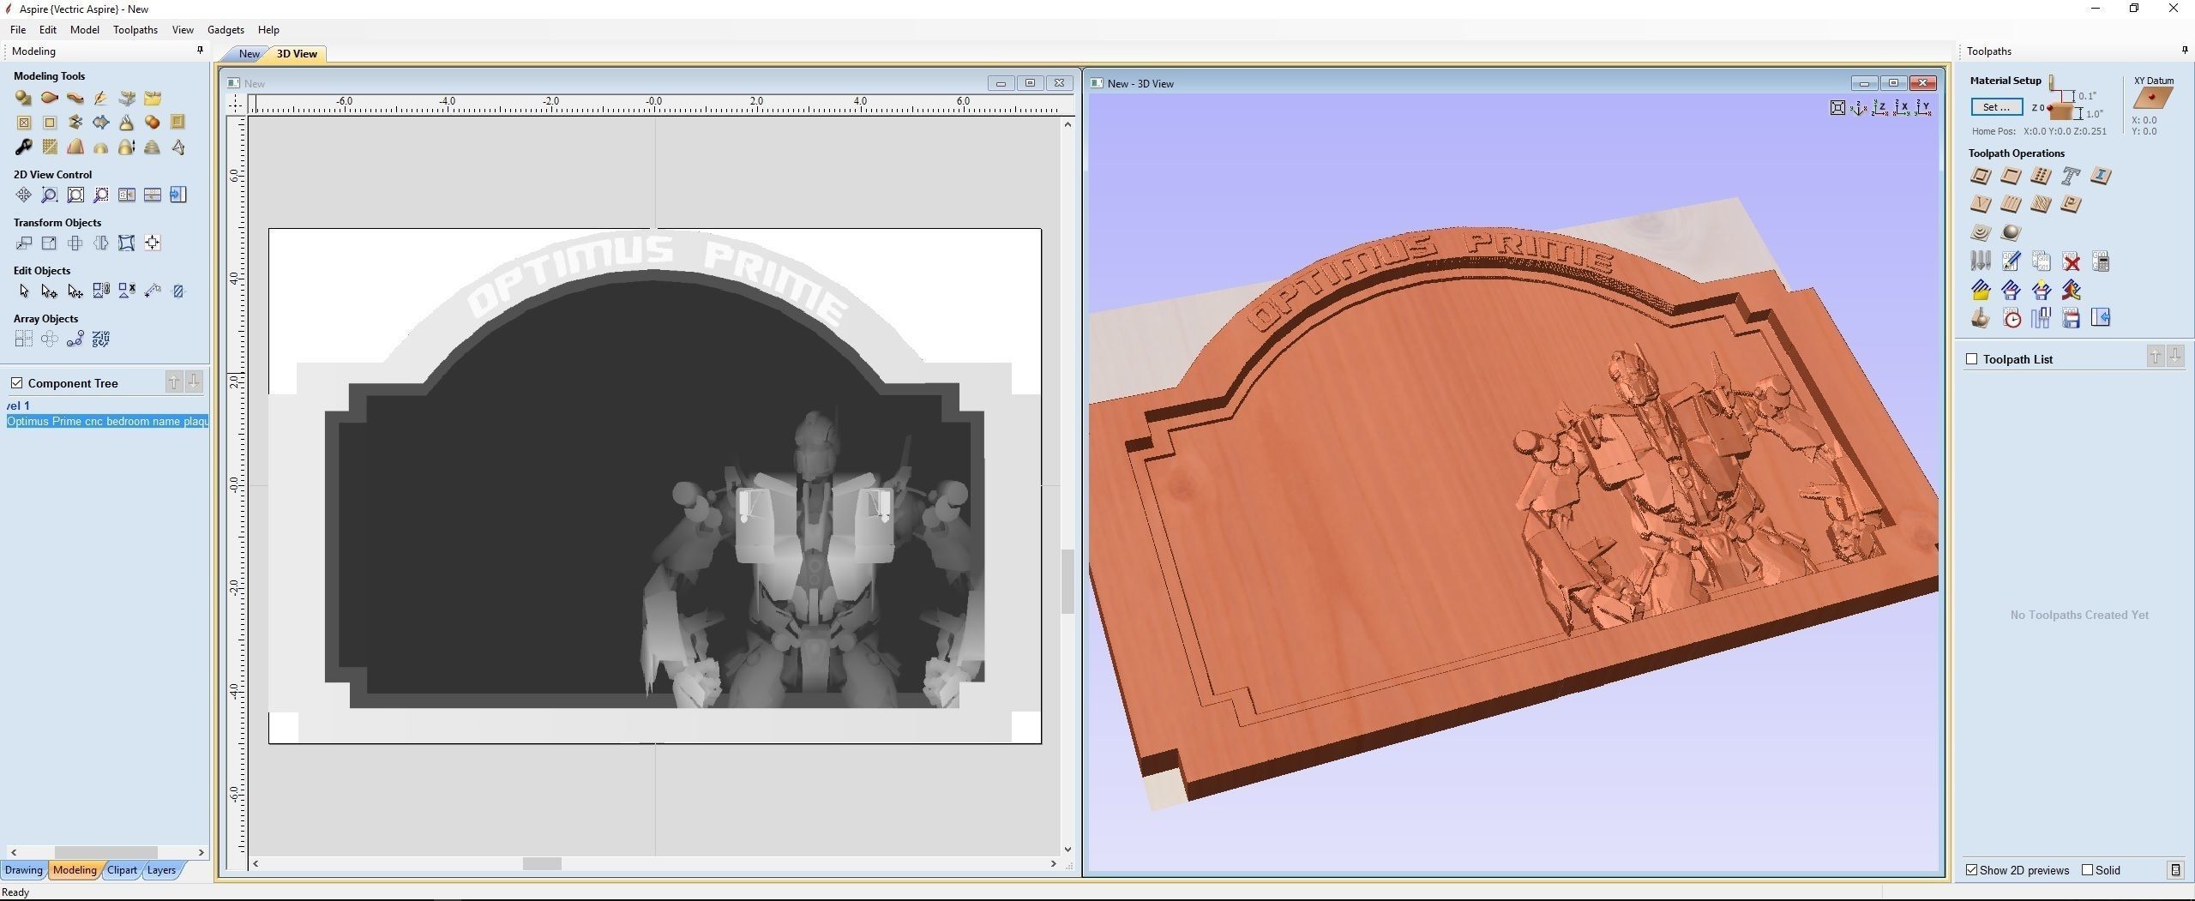Screen dimensions: 2195x901
Task: Open the File menu
Action: [x=18, y=30]
